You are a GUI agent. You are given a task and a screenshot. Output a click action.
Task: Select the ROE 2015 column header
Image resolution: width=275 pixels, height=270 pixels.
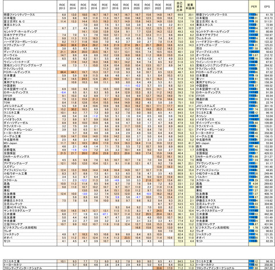(x=84, y=6)
